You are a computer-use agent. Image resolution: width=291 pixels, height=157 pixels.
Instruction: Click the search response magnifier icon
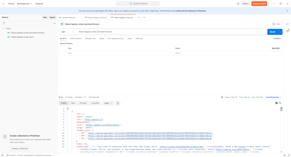click(x=280, y=103)
